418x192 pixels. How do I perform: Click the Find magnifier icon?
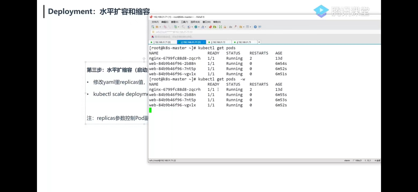(x=183, y=27)
